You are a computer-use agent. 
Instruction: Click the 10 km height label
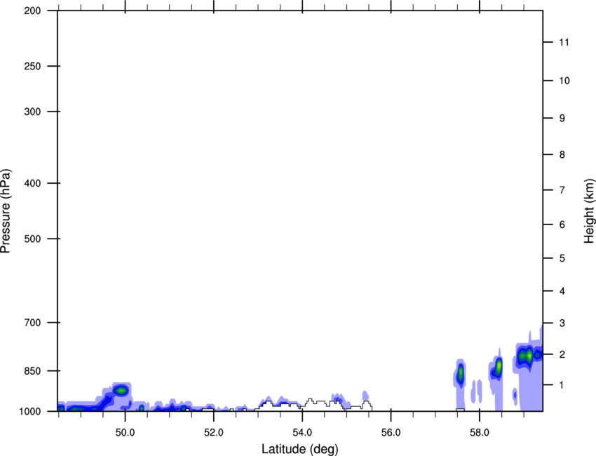pos(564,81)
